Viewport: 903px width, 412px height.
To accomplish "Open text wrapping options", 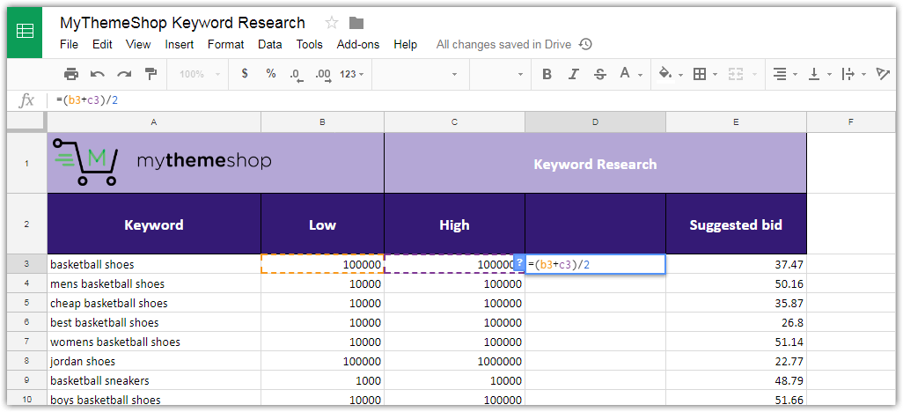I will (x=848, y=74).
